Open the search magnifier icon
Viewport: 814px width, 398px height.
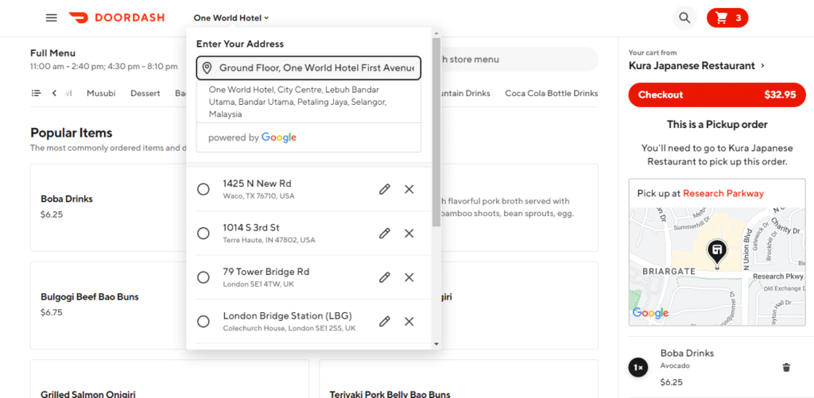pyautogui.click(x=684, y=18)
